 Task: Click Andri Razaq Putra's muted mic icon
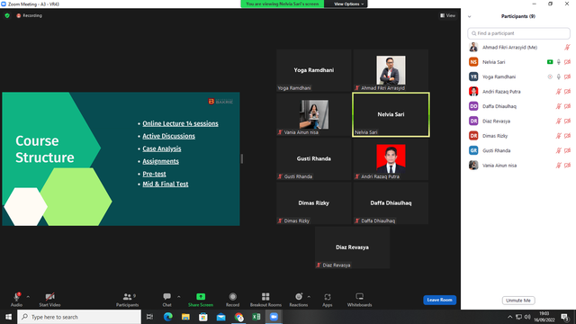point(559,92)
